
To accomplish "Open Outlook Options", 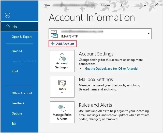I will [17, 113].
